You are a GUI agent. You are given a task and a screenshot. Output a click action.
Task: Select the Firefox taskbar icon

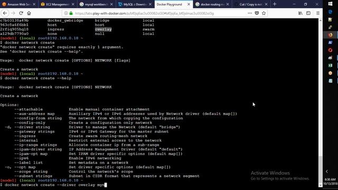(330, 35)
